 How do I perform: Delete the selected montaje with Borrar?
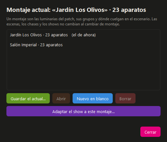[x=125, y=98]
